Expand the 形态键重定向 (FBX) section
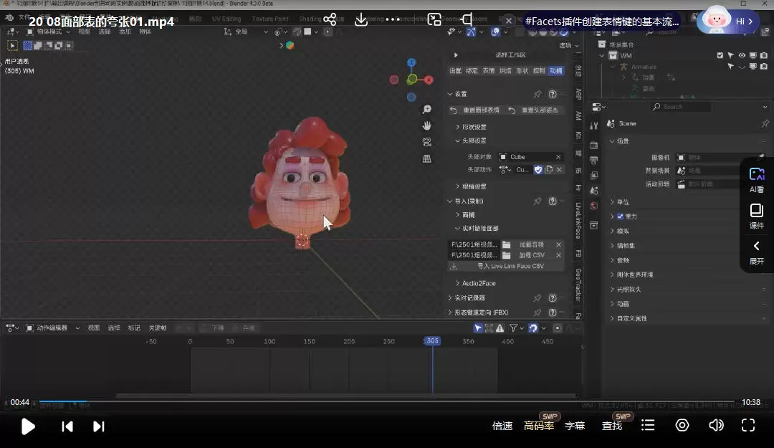The height and width of the screenshot is (448, 774). (x=478, y=313)
